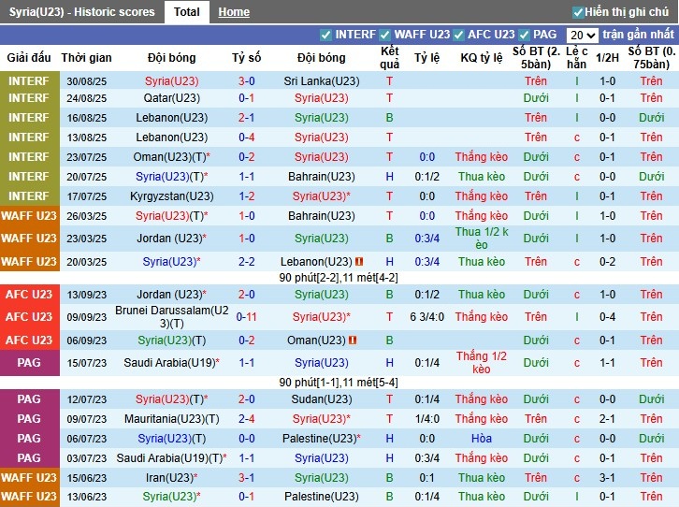Click the INTERF badge for the 30/08/25 match

[x=29, y=81]
